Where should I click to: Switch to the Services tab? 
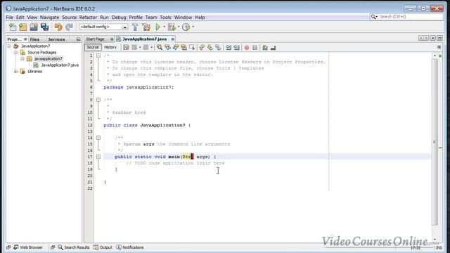pyautogui.click(x=56, y=39)
